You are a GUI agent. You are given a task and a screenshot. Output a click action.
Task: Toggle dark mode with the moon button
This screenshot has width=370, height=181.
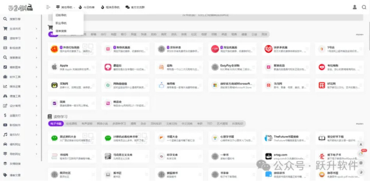pos(360,172)
